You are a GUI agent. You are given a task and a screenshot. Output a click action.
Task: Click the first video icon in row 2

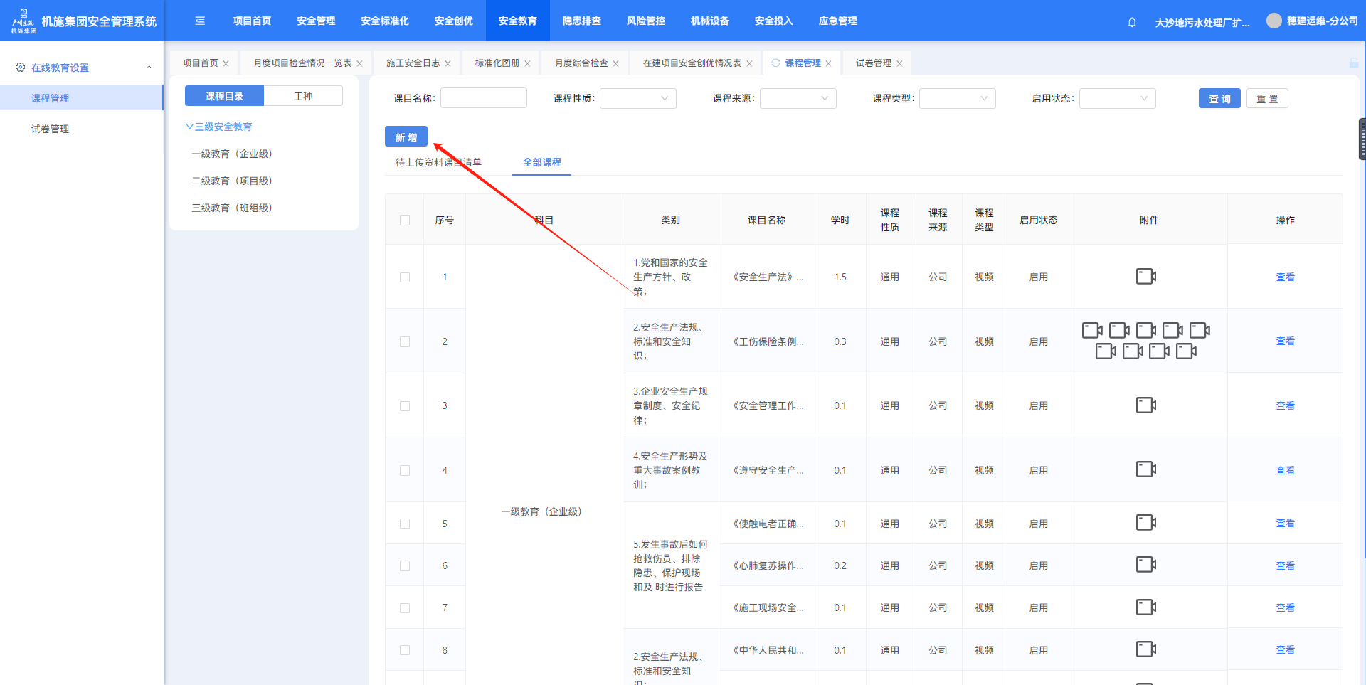(1091, 330)
